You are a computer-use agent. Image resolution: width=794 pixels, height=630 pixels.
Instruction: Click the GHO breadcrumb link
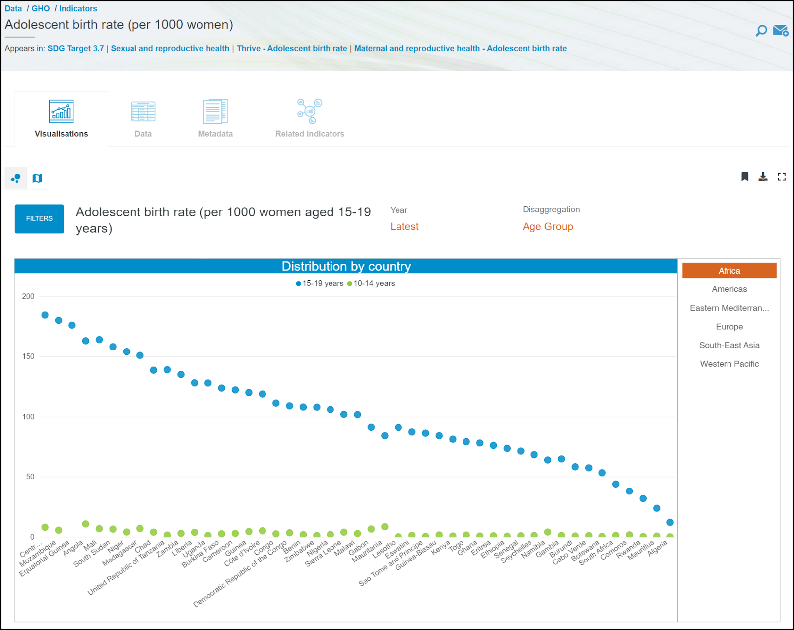pos(41,8)
